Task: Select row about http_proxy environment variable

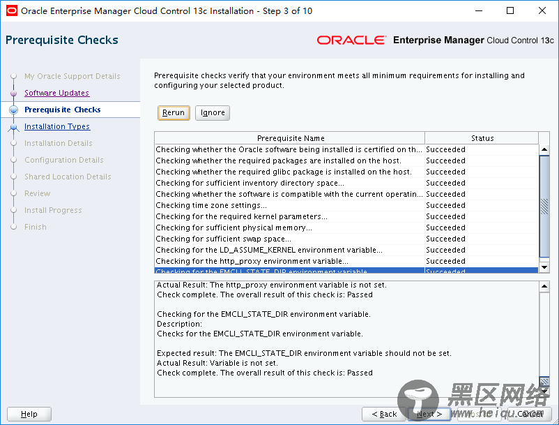Action: [346, 261]
